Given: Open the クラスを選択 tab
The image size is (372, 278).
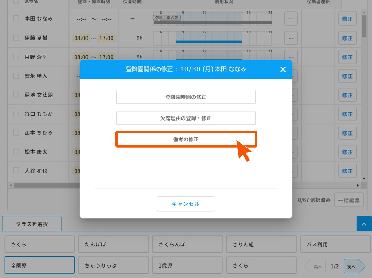Looking at the screenshot, I should [x=32, y=224].
